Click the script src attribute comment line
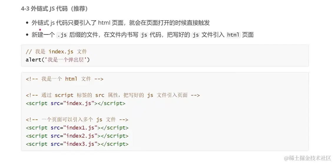The width and height of the screenshot is (333, 163). (x=113, y=95)
